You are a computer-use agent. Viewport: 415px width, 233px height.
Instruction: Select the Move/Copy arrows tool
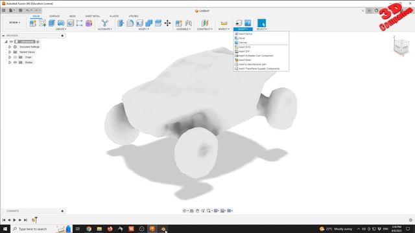167,23
